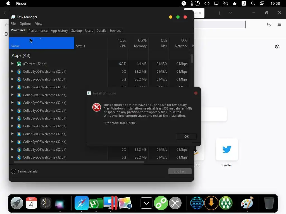This screenshot has height=214, width=286.
Task: Sort processes by the Memory column header
Action: point(139,43)
